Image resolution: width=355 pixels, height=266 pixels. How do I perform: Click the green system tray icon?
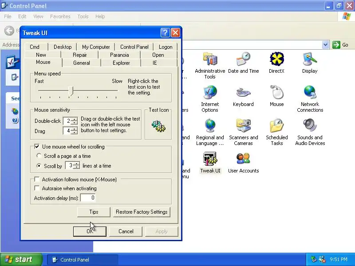pyautogui.click(x=314, y=259)
